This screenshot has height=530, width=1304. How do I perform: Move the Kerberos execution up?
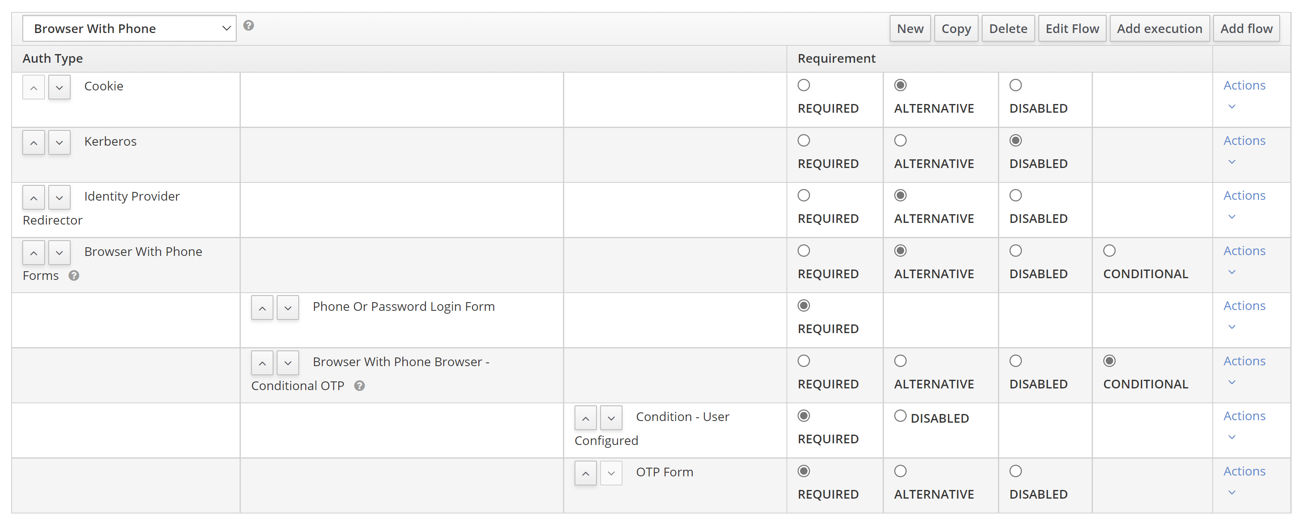(33, 143)
